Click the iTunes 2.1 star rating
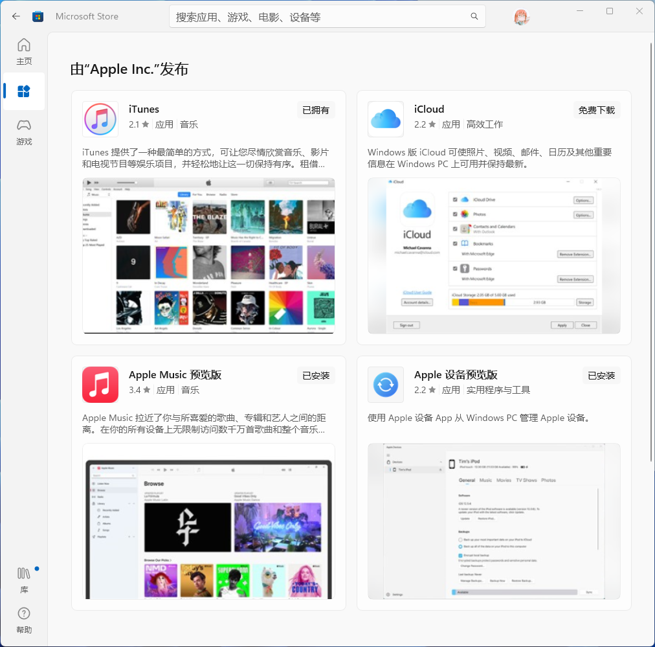Screen dimensions: 655x647 (x=139, y=124)
